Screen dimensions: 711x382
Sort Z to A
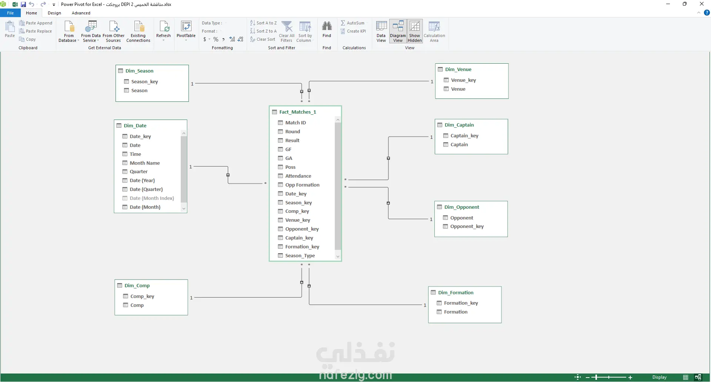(x=263, y=31)
